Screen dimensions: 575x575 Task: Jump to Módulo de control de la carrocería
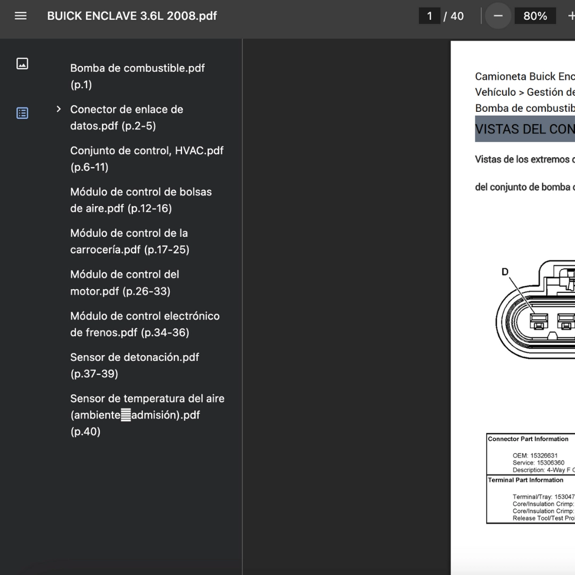point(129,241)
